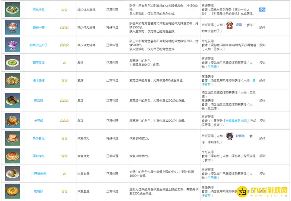
Task: Click the 婆娑一舞 dessert dish icon
Action: pos(12,27)
